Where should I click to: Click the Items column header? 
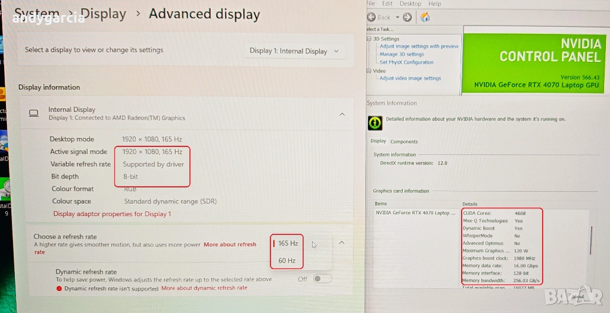pyautogui.click(x=381, y=204)
